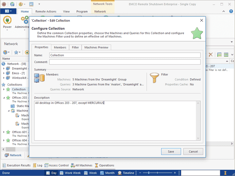Viewport: 235px width, 176px height.
Task: Open the file menu dropdown button
Action: [x=8, y=11]
